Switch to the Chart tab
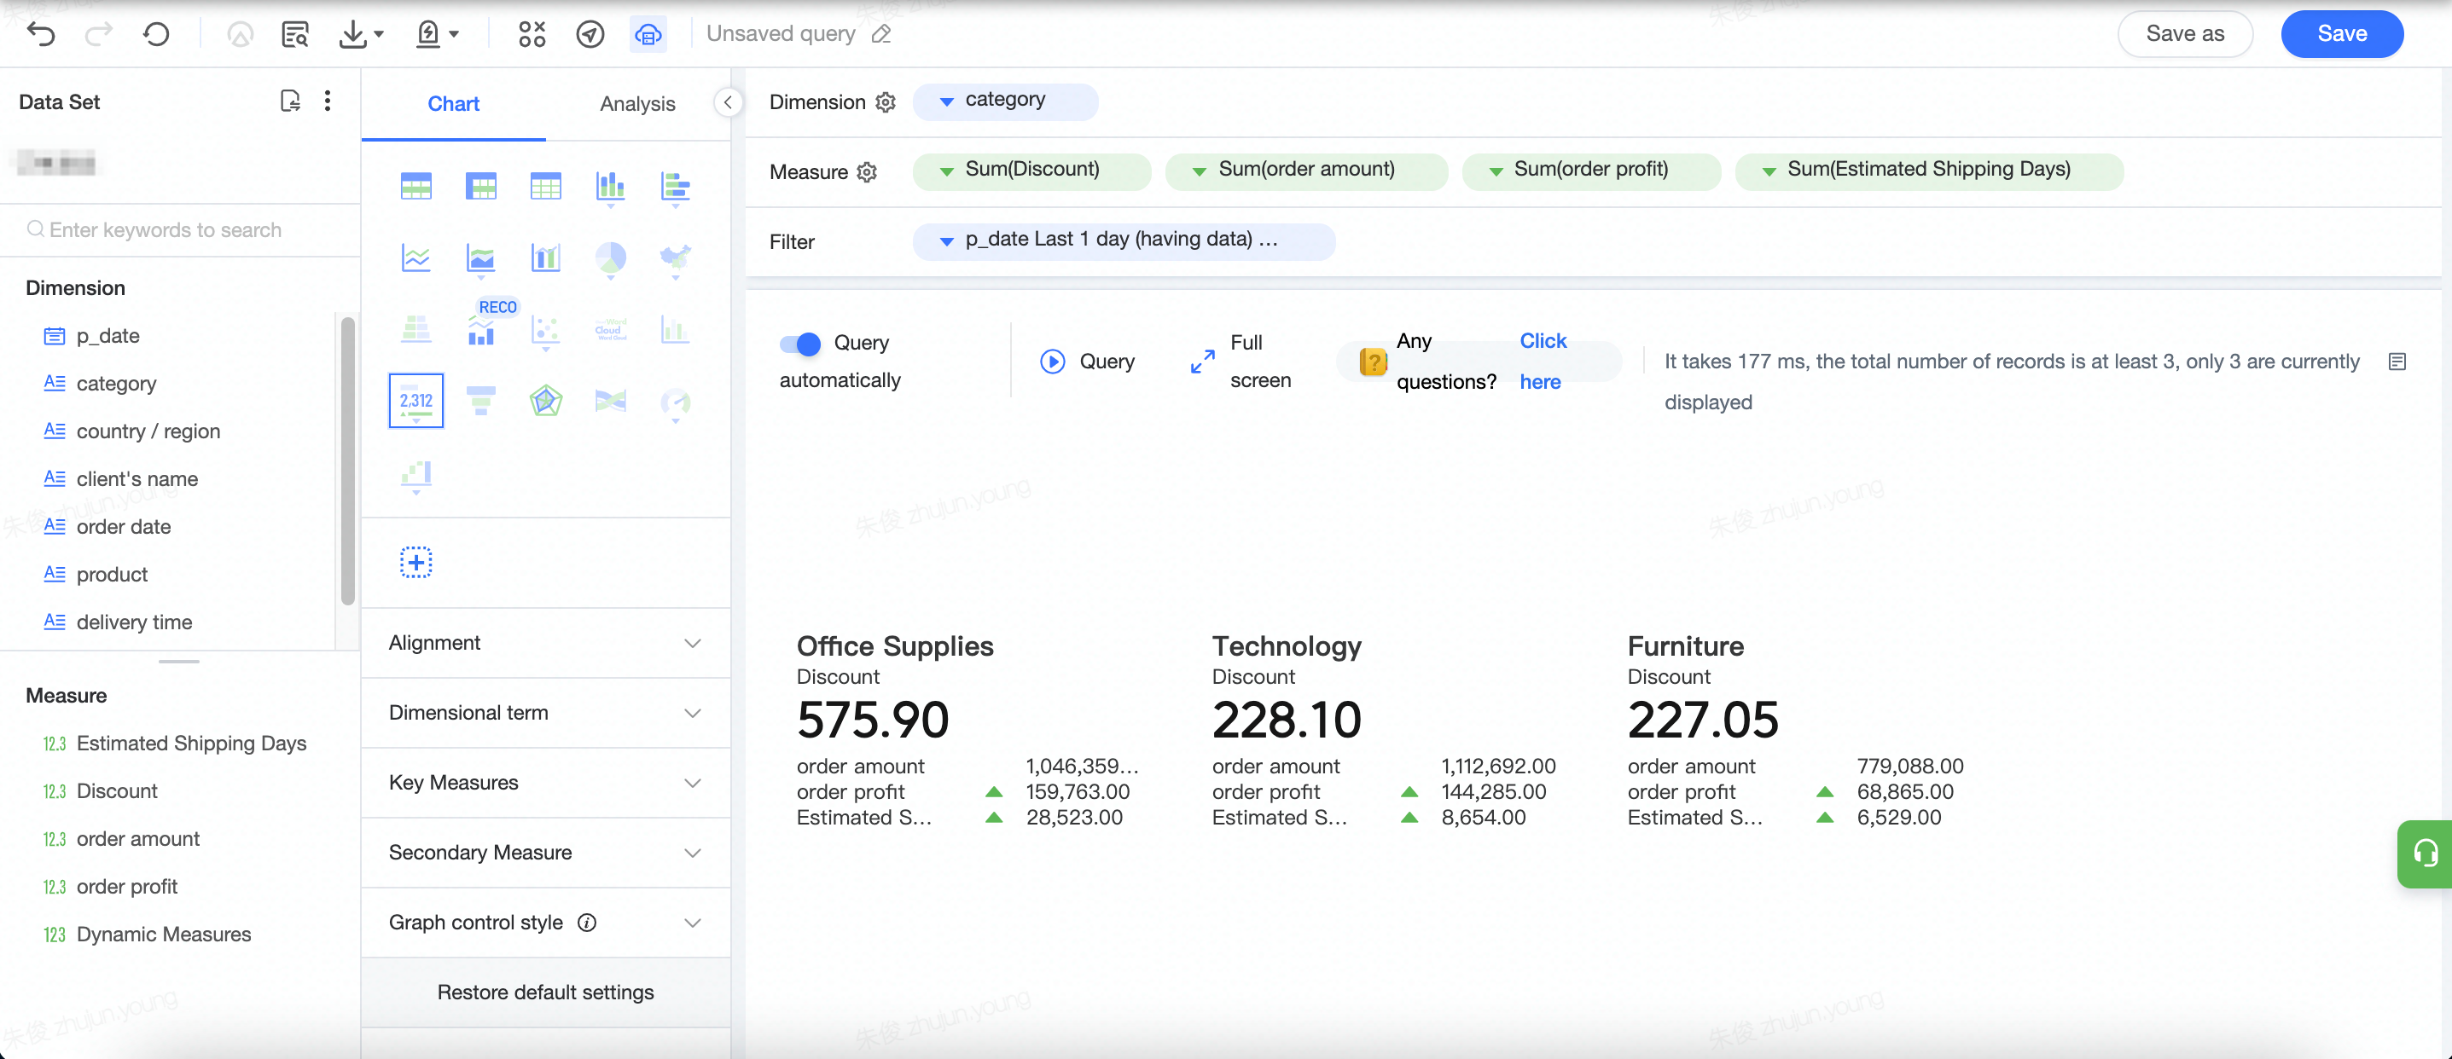The width and height of the screenshot is (2452, 1059). click(453, 104)
